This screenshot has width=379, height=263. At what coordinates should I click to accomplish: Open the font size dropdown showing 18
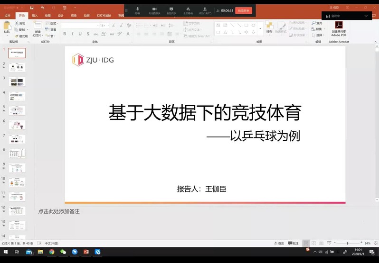tap(104, 26)
